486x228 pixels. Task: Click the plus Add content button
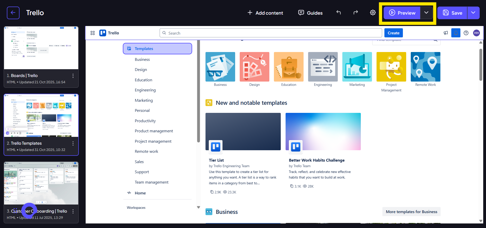[265, 13]
